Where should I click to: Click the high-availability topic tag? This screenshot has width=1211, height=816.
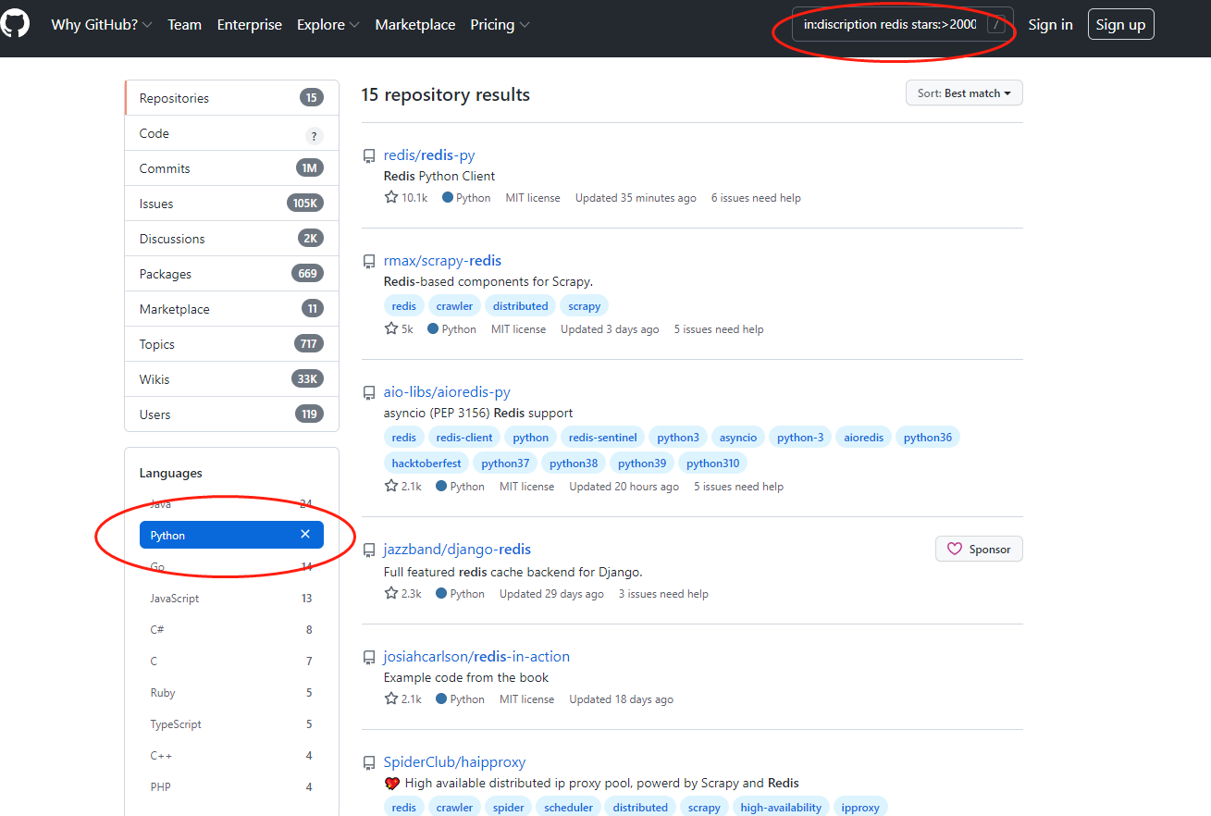click(781, 808)
